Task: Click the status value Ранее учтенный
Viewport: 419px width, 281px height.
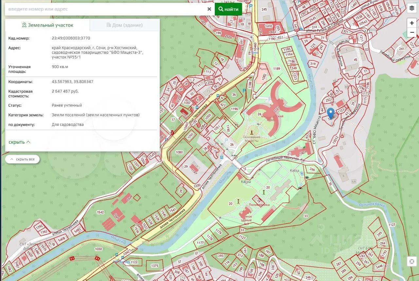Action: tap(67, 105)
